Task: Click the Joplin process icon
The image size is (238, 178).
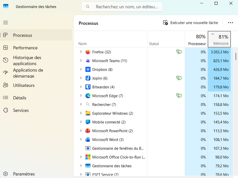Action: tap(88, 78)
